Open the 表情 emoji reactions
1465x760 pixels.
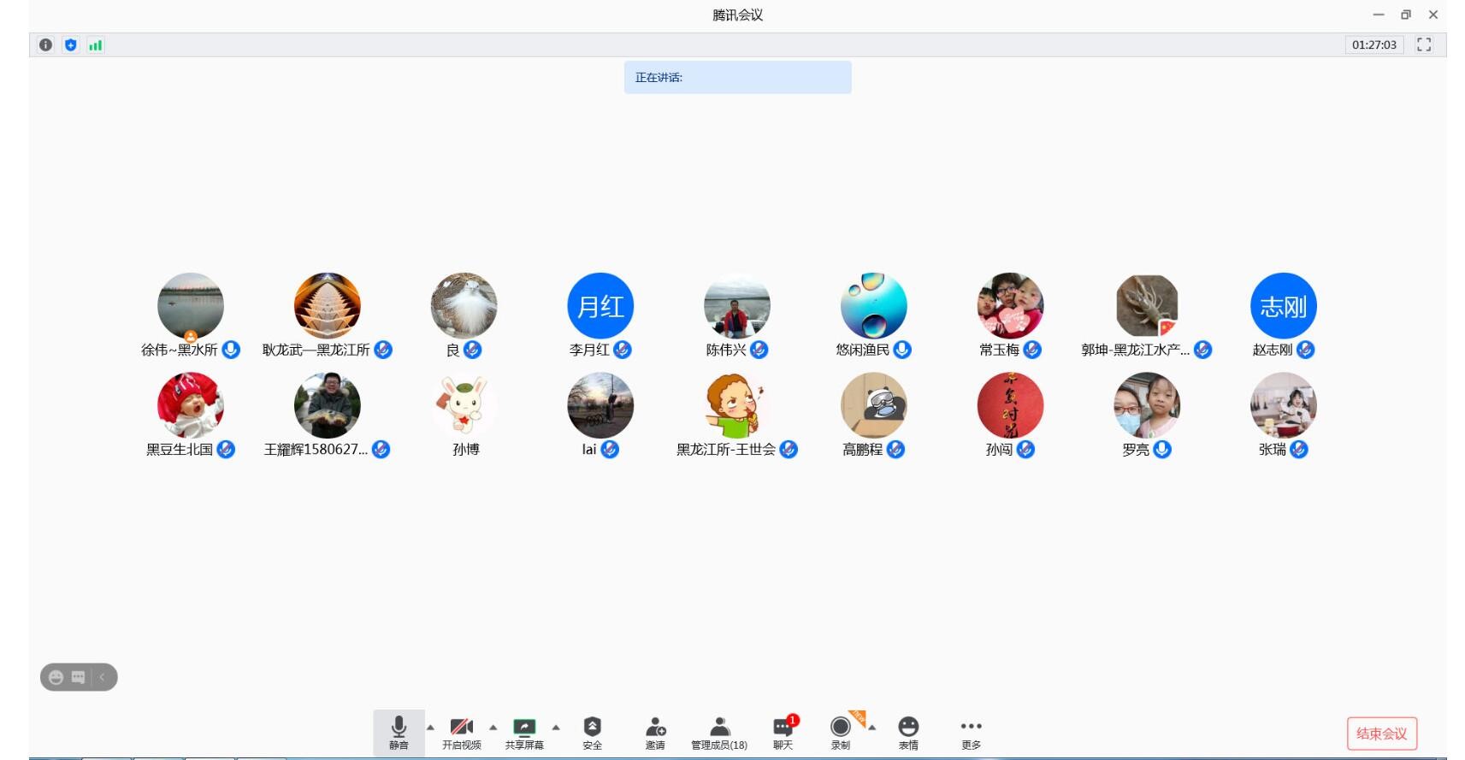[908, 732]
